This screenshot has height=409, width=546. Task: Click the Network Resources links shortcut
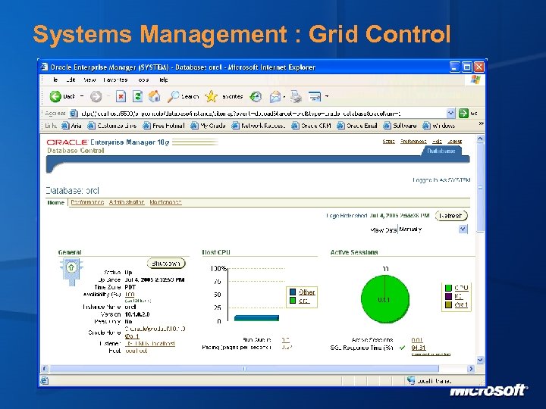coord(259,126)
